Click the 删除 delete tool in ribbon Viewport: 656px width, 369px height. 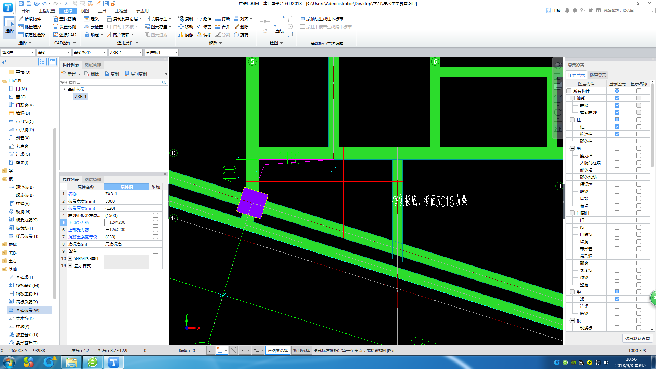click(241, 27)
